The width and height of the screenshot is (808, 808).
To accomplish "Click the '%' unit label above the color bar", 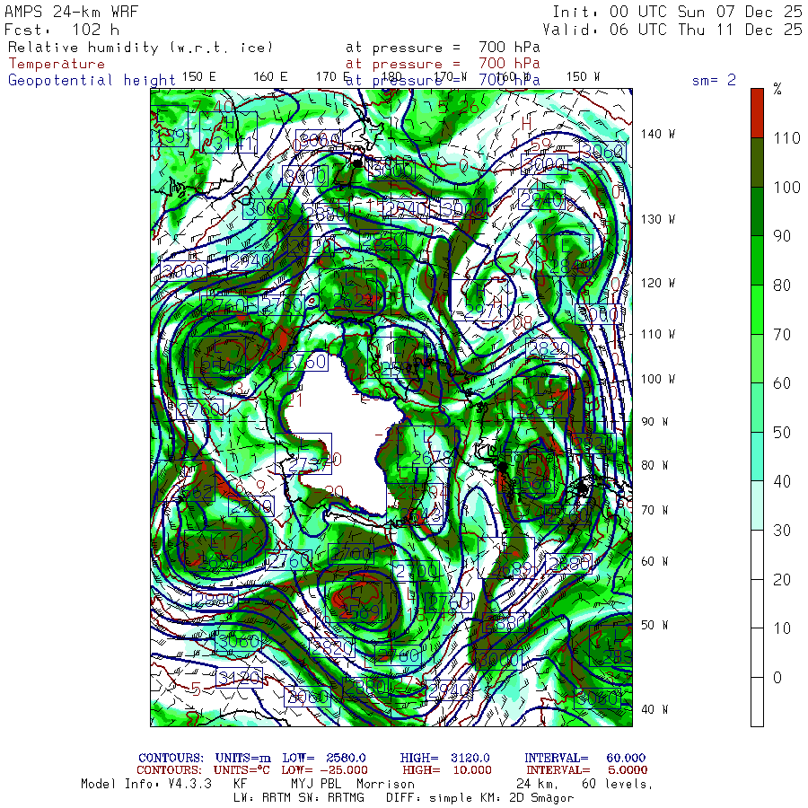I will tap(777, 89).
